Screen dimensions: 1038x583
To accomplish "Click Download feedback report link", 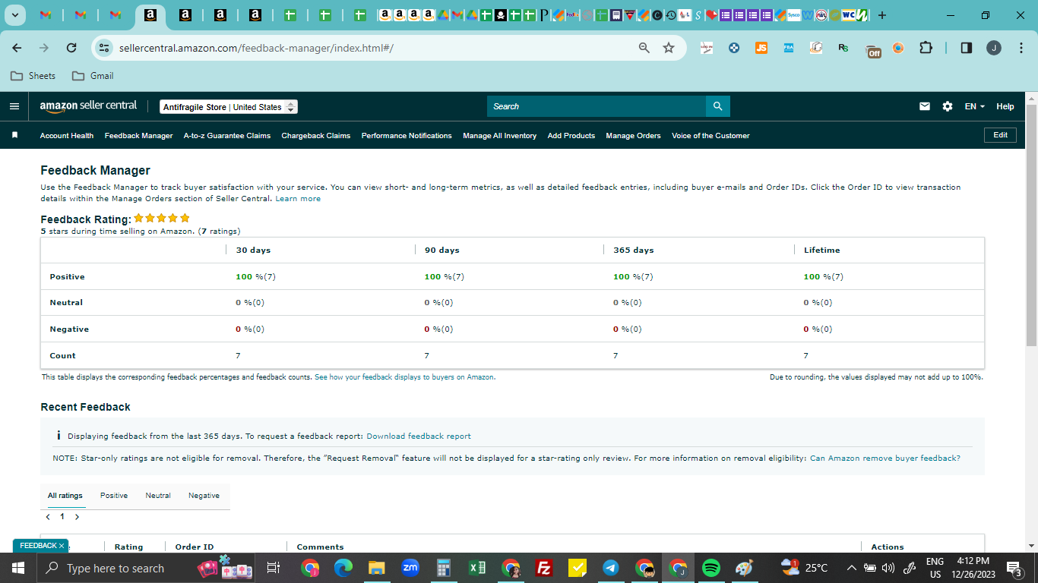I will click(x=419, y=436).
